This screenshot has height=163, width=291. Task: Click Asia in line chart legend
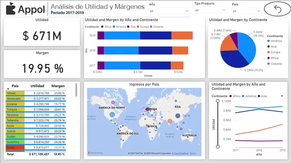coord(262,96)
